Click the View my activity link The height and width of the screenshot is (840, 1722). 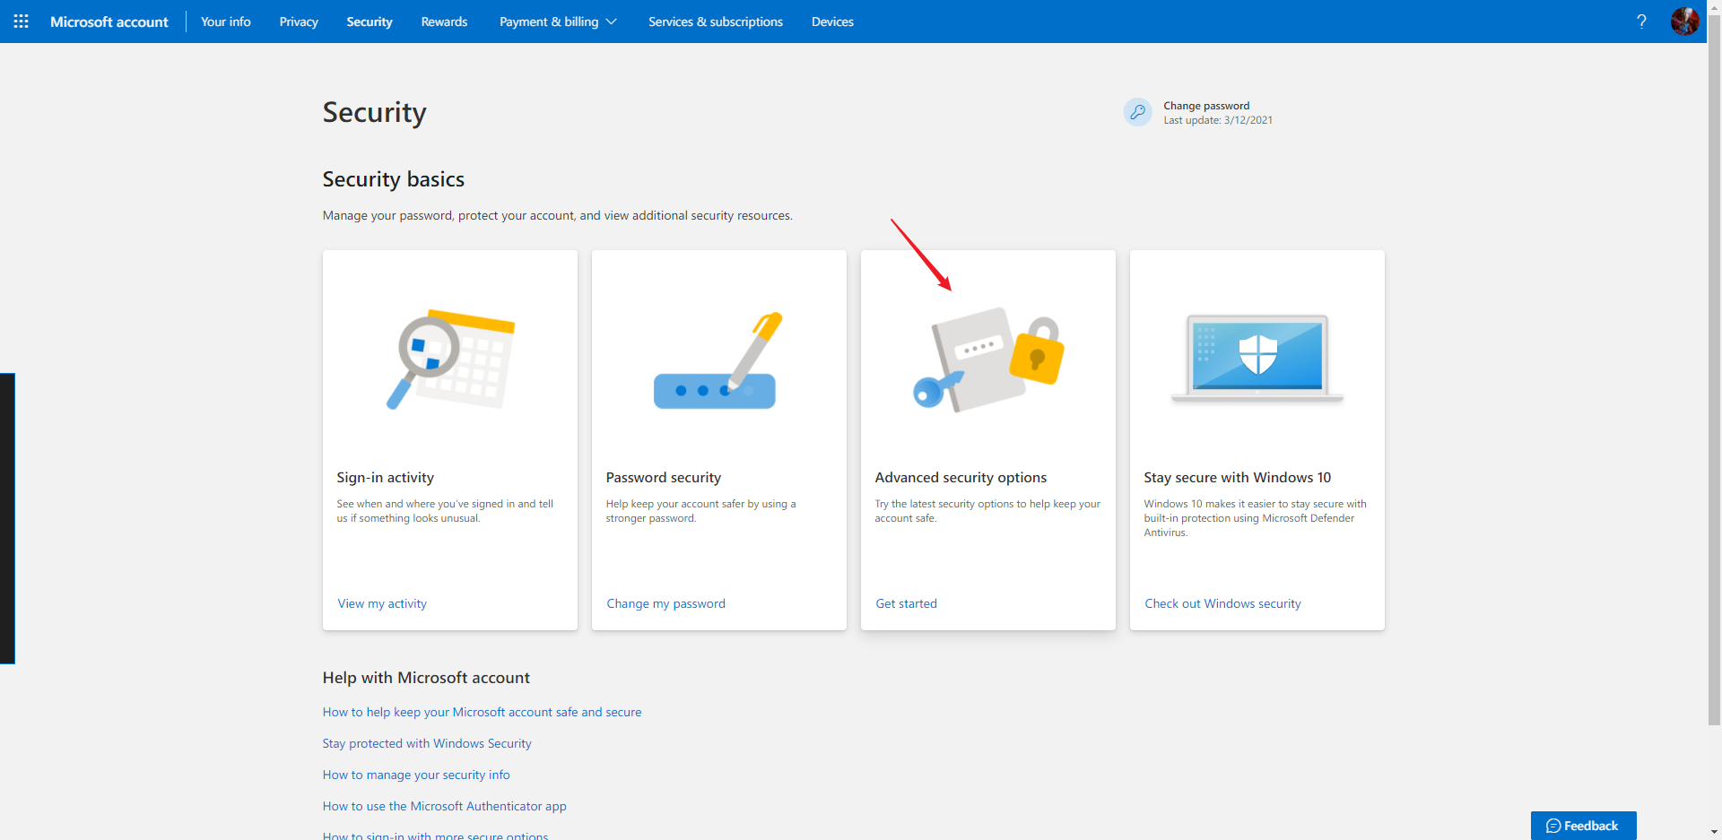[381, 603]
